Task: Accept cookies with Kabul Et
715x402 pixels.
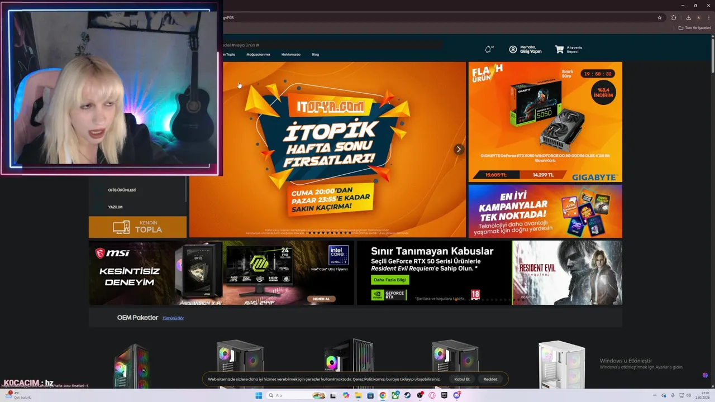Action: click(462, 379)
